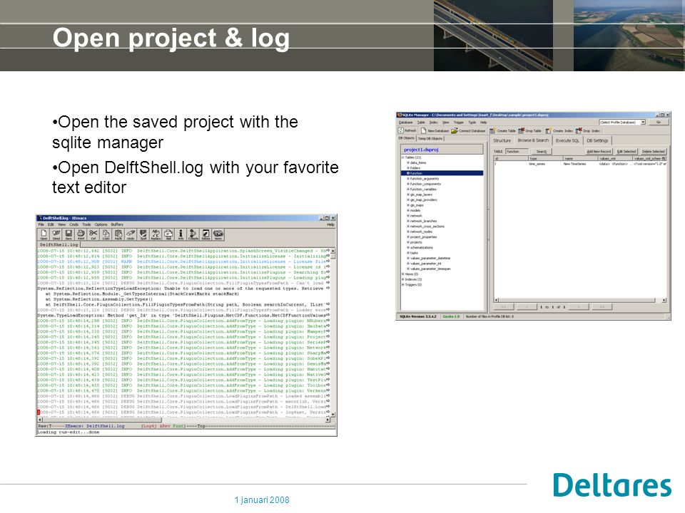Click Create Index icon in SQLite Manager
The image size is (685, 513).
tap(548, 130)
